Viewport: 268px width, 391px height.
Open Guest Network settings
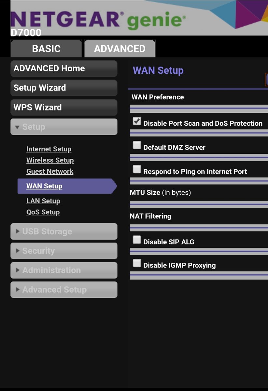(x=50, y=171)
